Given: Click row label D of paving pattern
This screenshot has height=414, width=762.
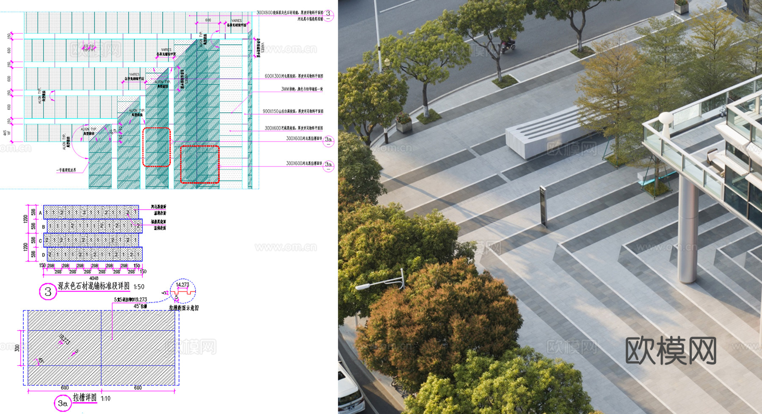Looking at the screenshot, I should [44, 255].
